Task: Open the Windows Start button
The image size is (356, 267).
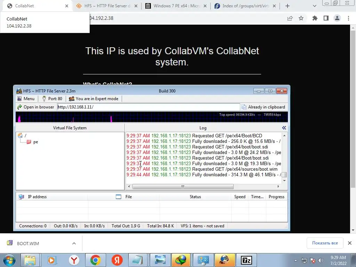Action: tap(9, 260)
